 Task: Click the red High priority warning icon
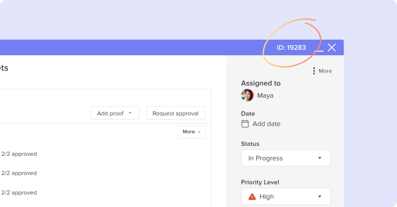(x=252, y=197)
